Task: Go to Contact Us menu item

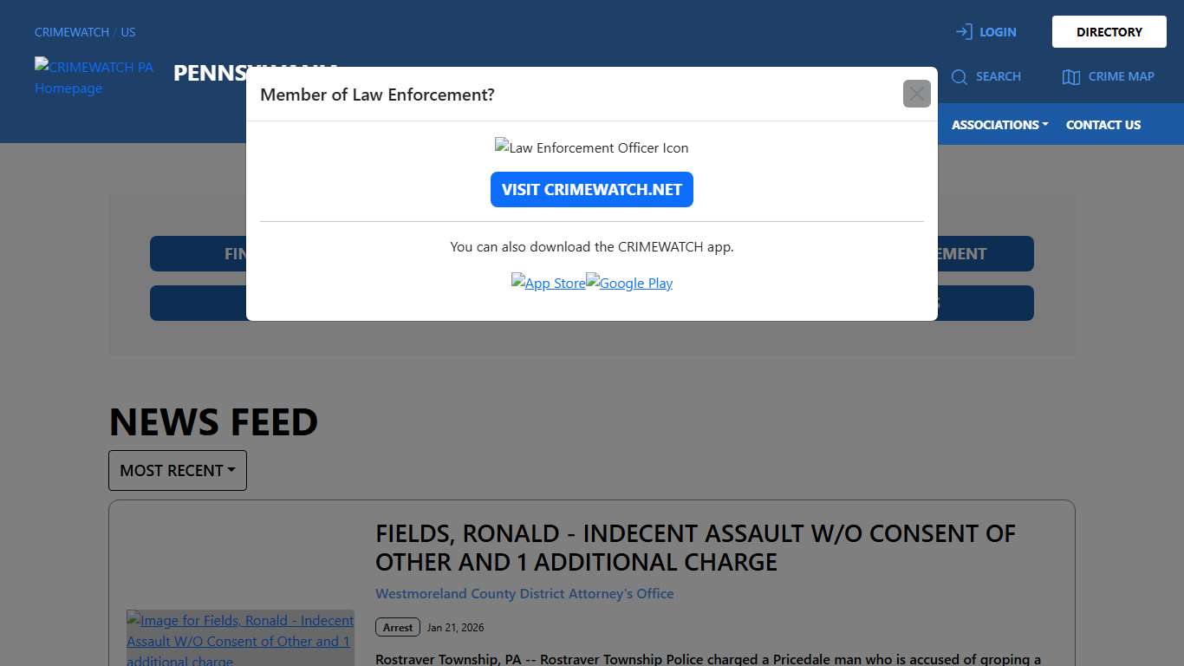Action: (x=1103, y=125)
